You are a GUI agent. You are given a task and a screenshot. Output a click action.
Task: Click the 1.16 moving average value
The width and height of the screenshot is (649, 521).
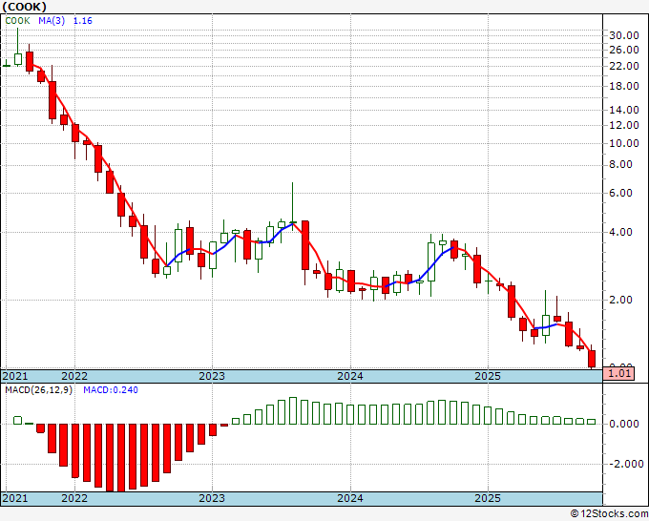pos(83,21)
